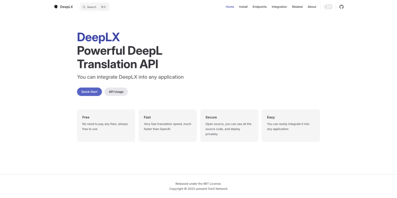Click the ⌘K shortcut badge
The width and height of the screenshot is (397, 198).
pos(104,7)
